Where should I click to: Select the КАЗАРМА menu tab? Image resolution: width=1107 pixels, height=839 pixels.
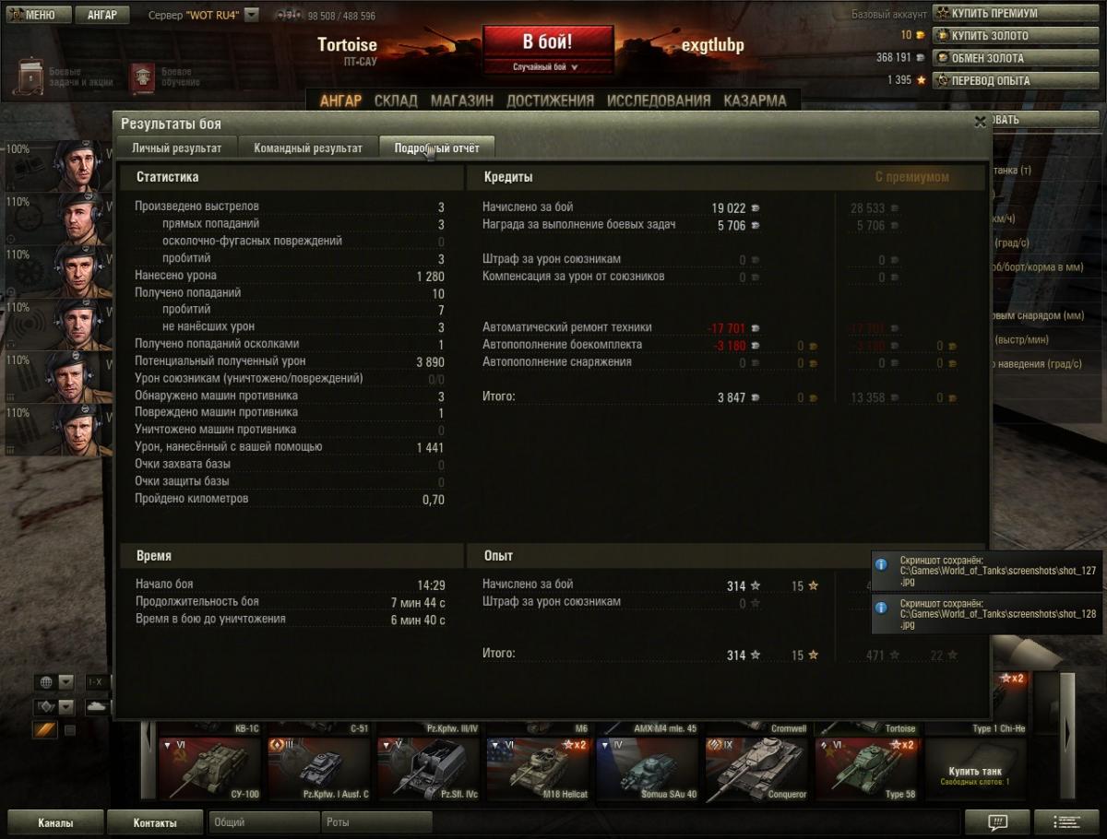point(755,100)
